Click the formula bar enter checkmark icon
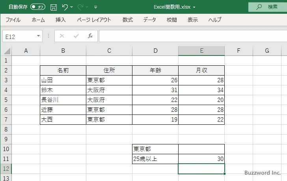 (x=76, y=36)
